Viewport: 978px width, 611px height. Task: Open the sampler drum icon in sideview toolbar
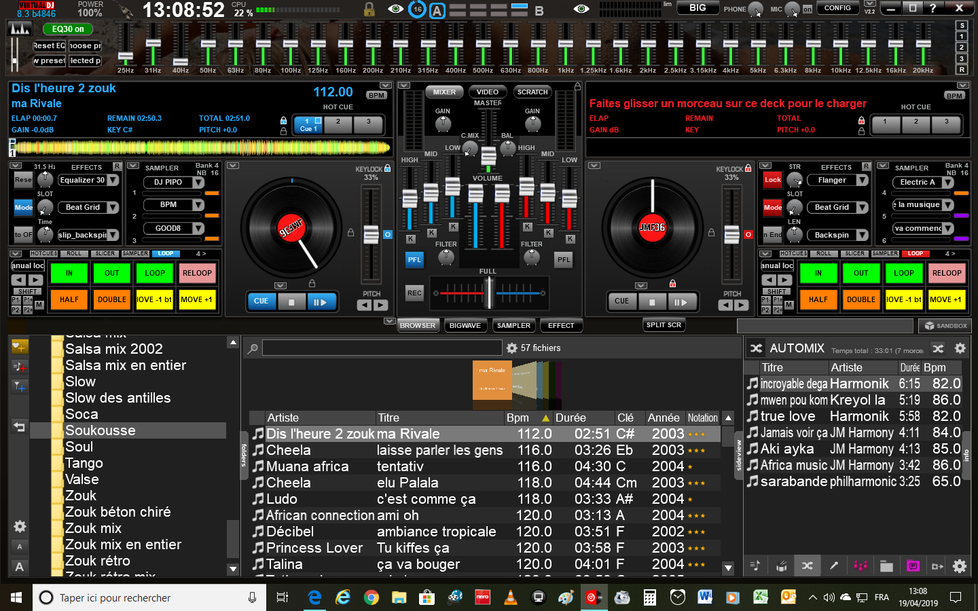point(781,566)
